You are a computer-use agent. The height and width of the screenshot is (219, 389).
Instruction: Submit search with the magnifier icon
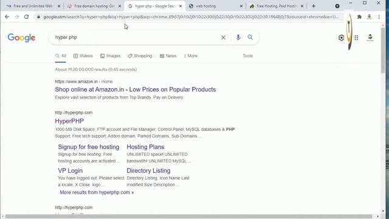250,37
